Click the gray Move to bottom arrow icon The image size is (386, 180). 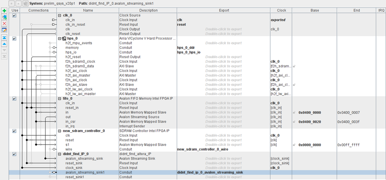(x=4, y=56)
